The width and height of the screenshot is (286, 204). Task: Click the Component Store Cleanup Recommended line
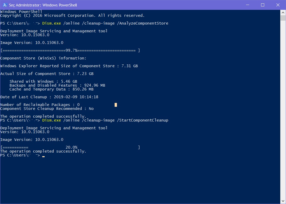point(47,109)
